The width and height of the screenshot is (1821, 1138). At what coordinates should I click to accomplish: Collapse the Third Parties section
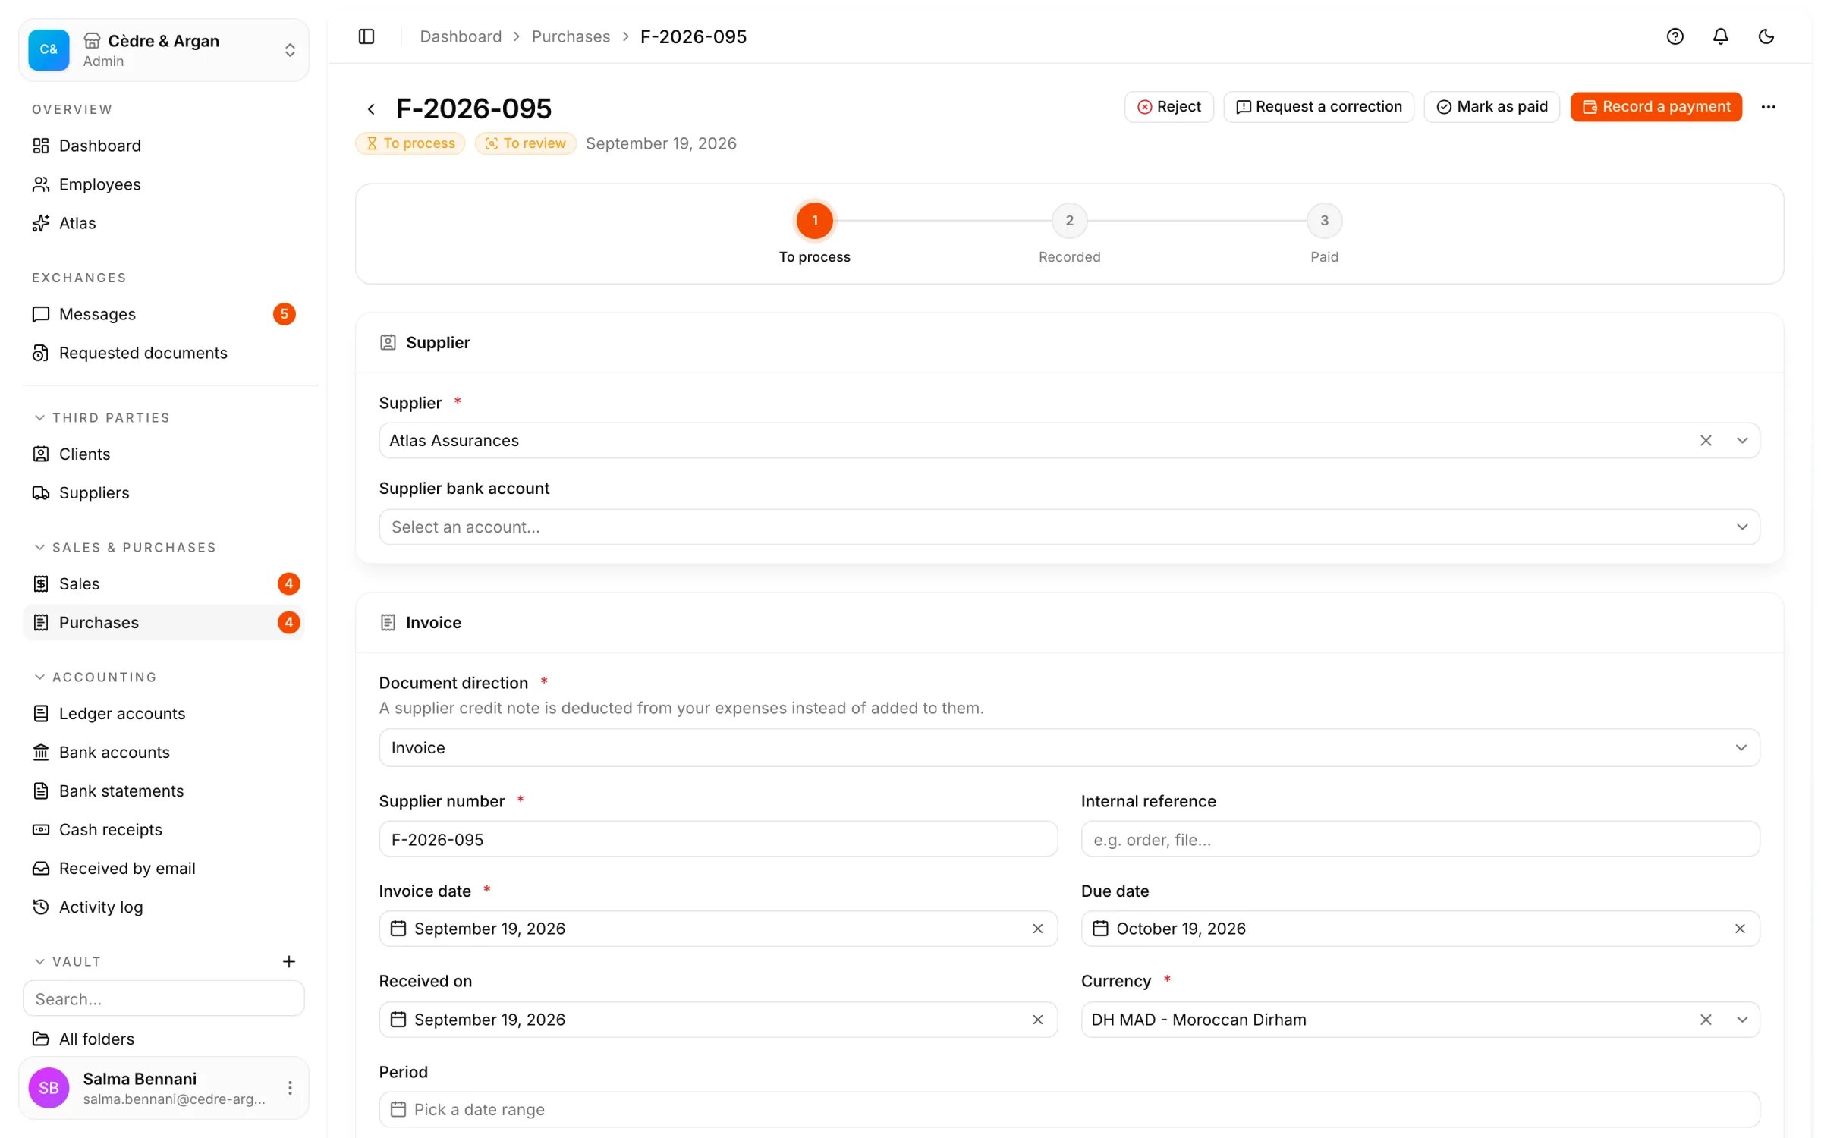click(102, 418)
